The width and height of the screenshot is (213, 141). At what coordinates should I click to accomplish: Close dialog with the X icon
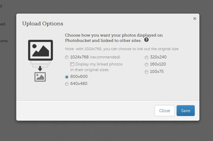pos(195,19)
